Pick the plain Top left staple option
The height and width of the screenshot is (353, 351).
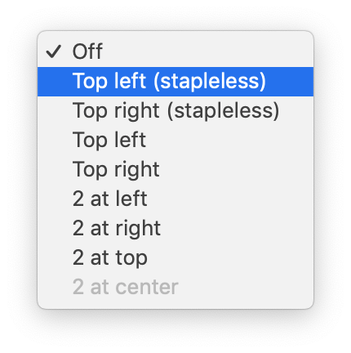pyautogui.click(x=175, y=141)
